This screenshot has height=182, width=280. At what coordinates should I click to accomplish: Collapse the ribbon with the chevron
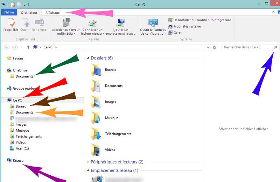coord(273,12)
